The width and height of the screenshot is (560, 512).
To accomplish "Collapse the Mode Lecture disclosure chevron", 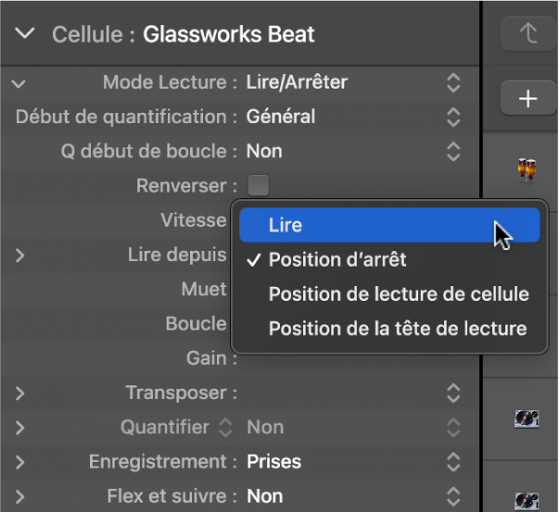I will coord(19,84).
